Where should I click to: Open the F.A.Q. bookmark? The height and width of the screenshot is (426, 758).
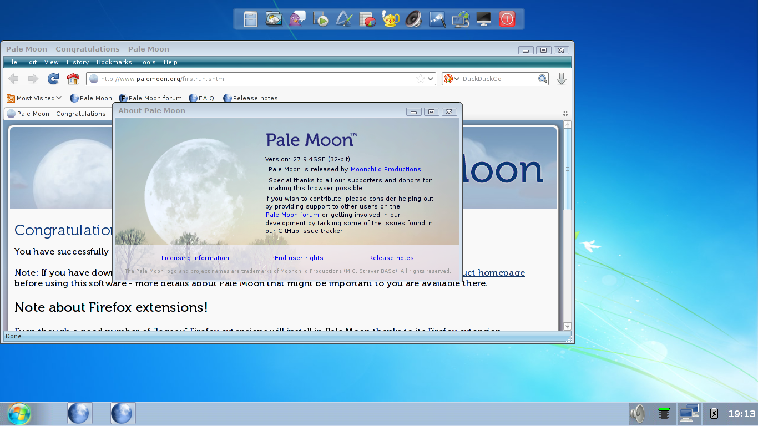[203, 98]
